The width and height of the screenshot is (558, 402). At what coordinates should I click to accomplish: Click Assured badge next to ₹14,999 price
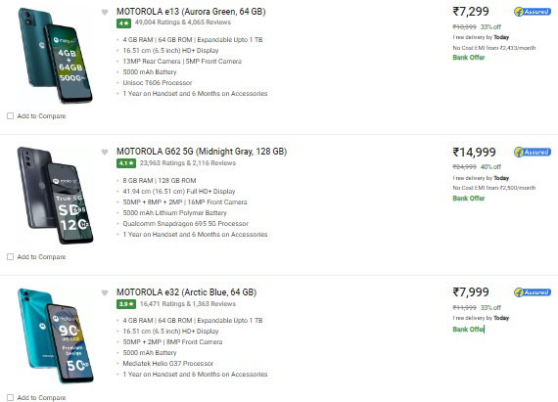533,153
